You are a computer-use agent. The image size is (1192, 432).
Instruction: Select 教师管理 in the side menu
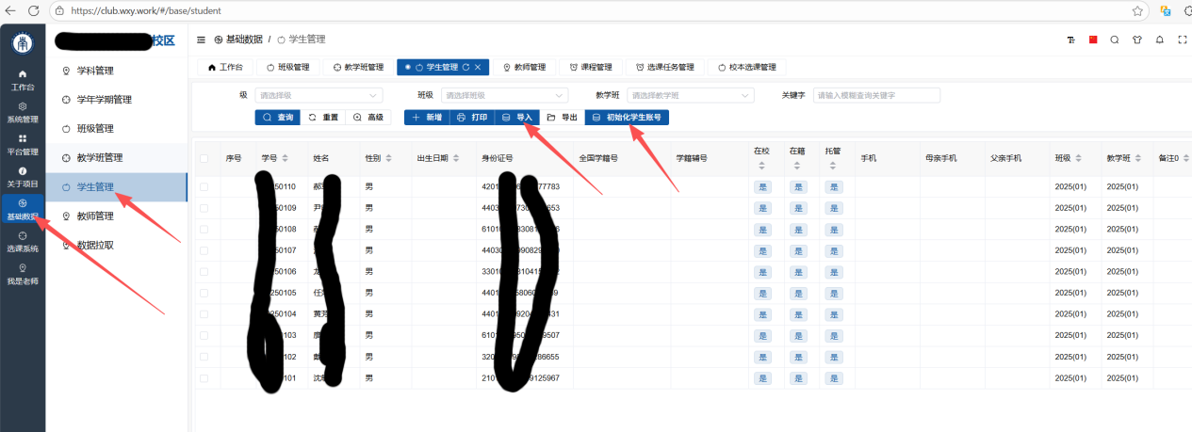94,216
